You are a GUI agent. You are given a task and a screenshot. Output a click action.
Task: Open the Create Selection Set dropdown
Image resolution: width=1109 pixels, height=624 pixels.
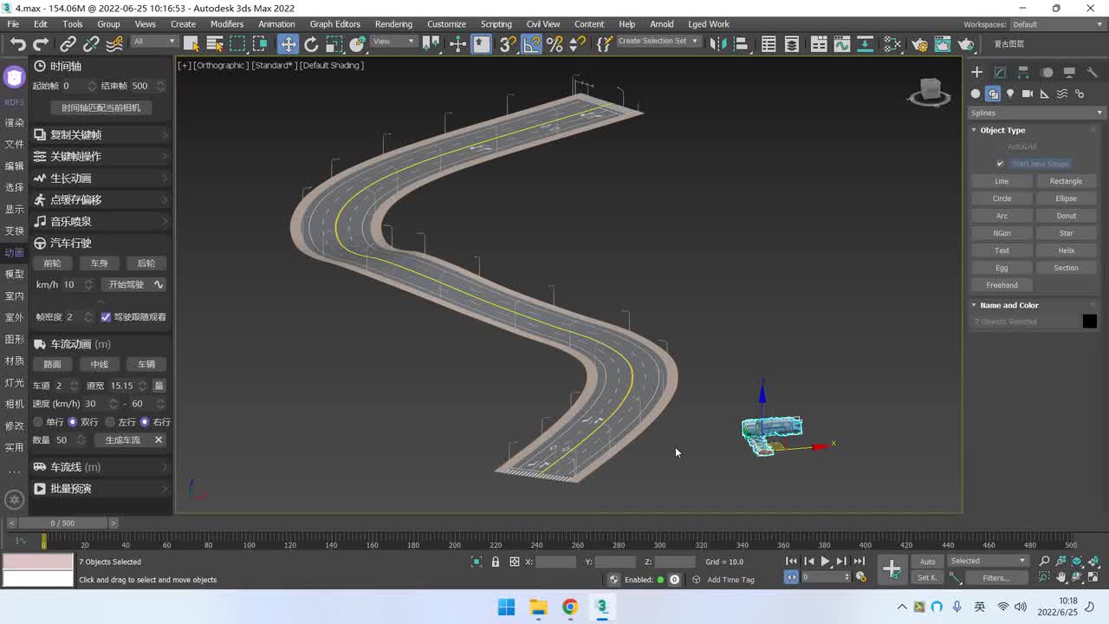coord(658,42)
